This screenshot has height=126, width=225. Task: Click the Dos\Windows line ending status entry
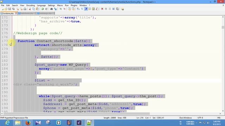(x=186, y=118)
